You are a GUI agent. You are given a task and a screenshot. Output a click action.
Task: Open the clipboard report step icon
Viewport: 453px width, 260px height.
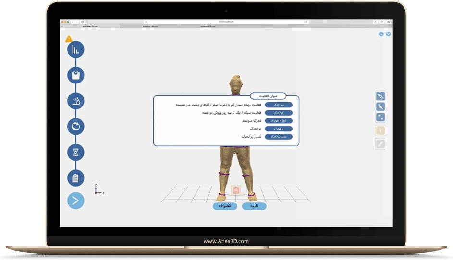76,178
